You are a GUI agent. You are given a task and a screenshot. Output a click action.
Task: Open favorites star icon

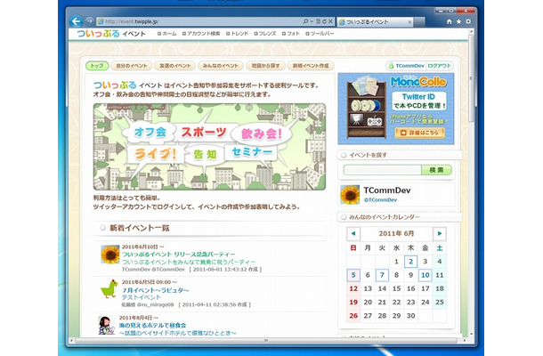[458, 21]
